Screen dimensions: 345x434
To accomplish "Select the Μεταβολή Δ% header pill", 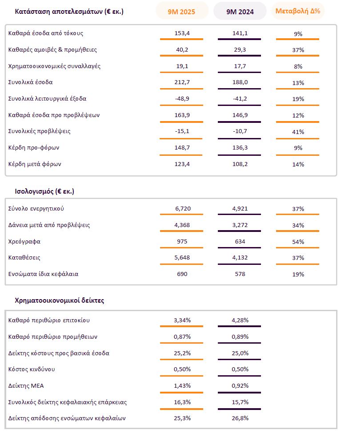I will (x=298, y=11).
